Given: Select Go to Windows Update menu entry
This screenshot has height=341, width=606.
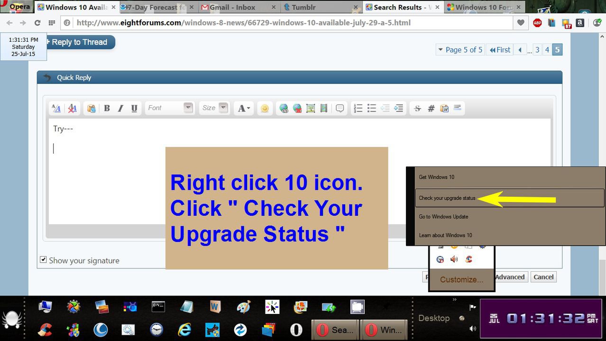Looking at the screenshot, I should tap(510, 216).
